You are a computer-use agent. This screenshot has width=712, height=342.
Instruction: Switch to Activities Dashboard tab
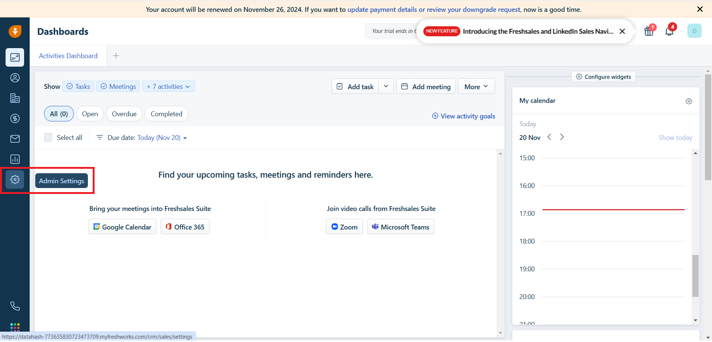pos(68,56)
